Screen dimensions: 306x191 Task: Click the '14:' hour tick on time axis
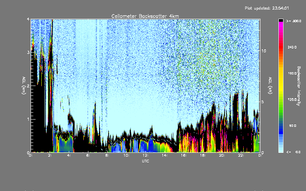point(164,155)
